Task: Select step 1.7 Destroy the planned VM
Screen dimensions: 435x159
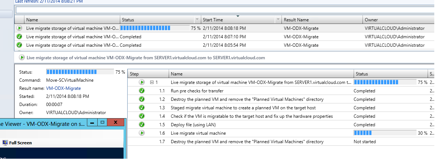Action: 281,142
